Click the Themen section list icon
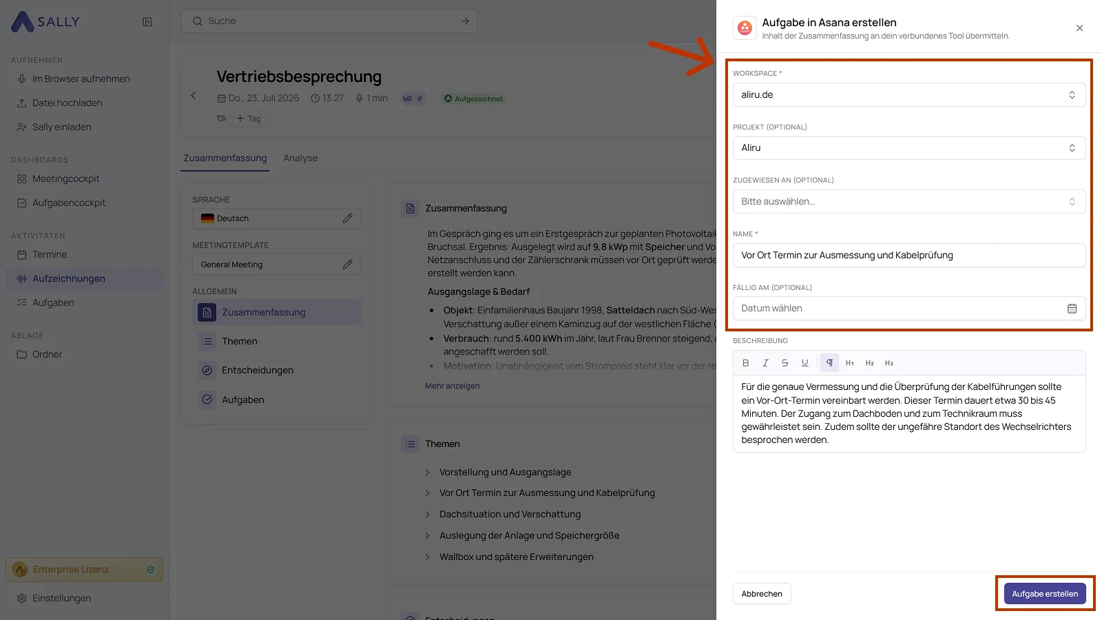1102x620 pixels. [410, 444]
